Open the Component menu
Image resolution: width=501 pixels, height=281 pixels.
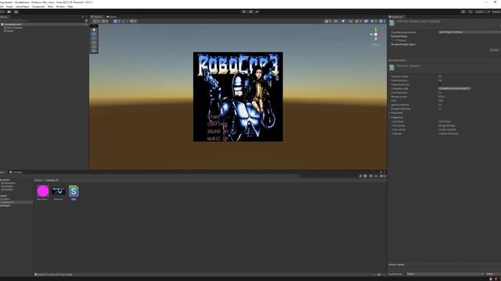(38, 6)
